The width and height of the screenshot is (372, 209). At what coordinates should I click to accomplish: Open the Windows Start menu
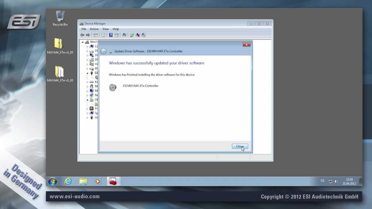tap(53, 181)
